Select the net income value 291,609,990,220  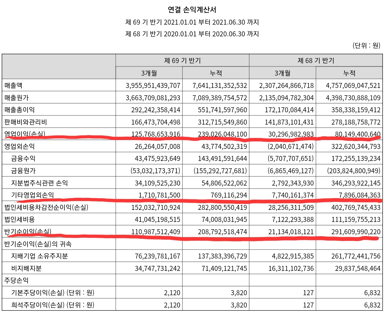point(356,232)
